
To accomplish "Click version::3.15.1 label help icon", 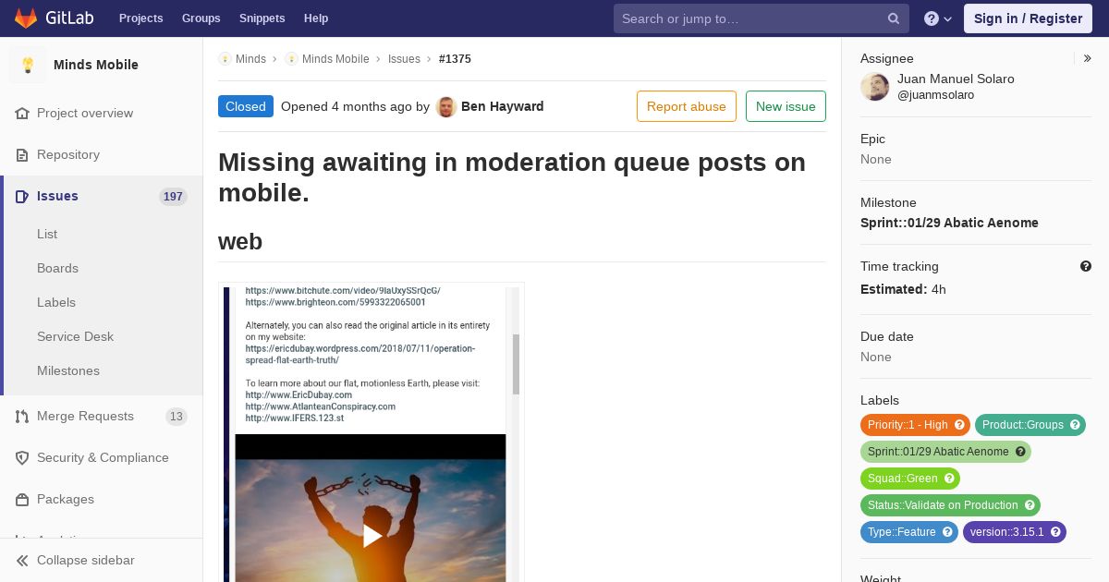I will tap(1055, 532).
